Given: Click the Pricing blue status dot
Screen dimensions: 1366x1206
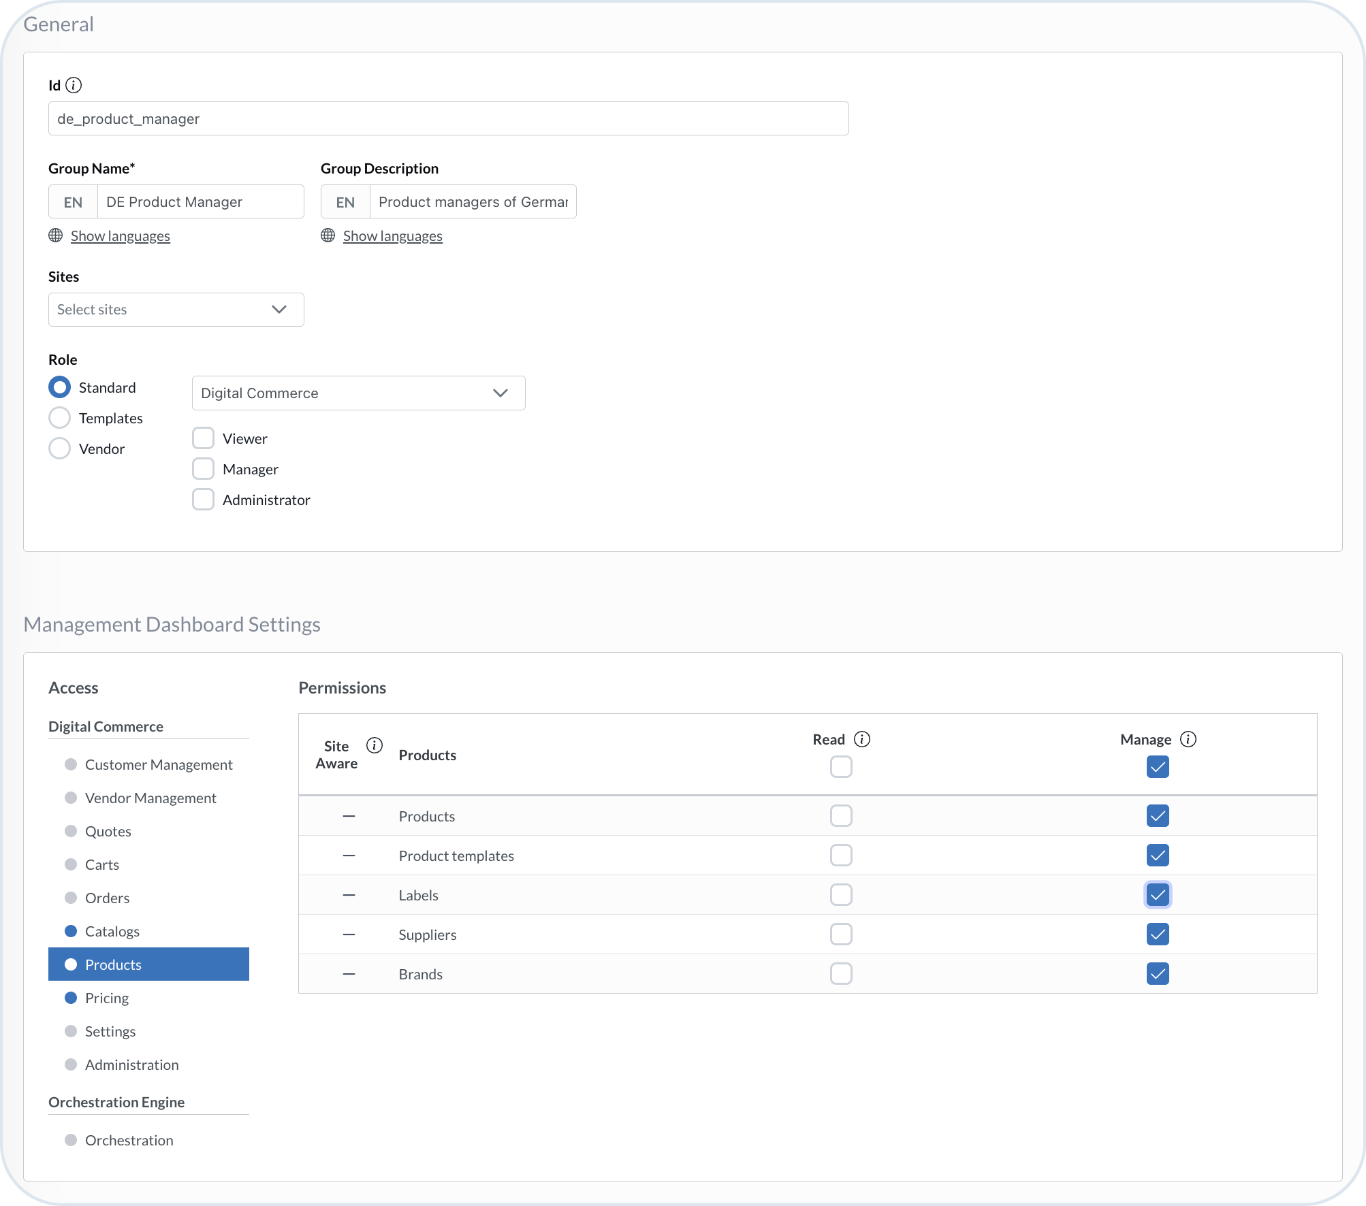Looking at the screenshot, I should coord(71,998).
